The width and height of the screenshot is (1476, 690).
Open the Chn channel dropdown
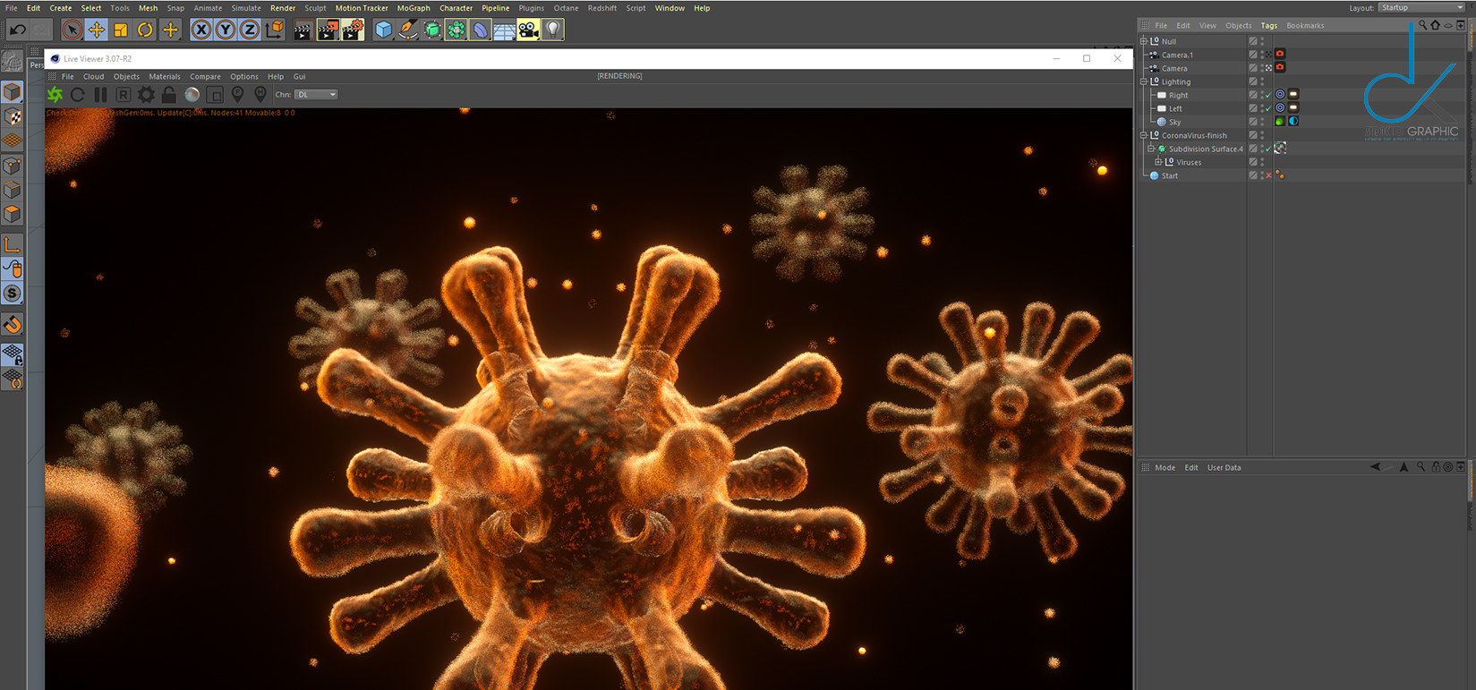click(317, 95)
